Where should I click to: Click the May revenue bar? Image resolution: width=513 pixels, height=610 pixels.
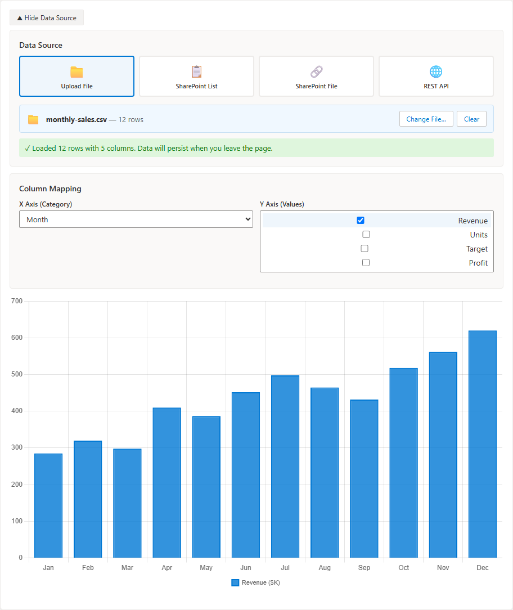(206, 487)
